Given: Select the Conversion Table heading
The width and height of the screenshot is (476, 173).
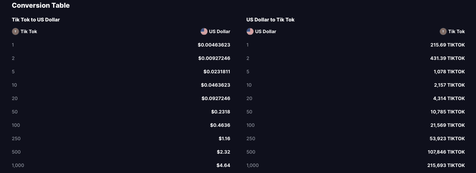Looking at the screenshot, I should (x=41, y=5).
